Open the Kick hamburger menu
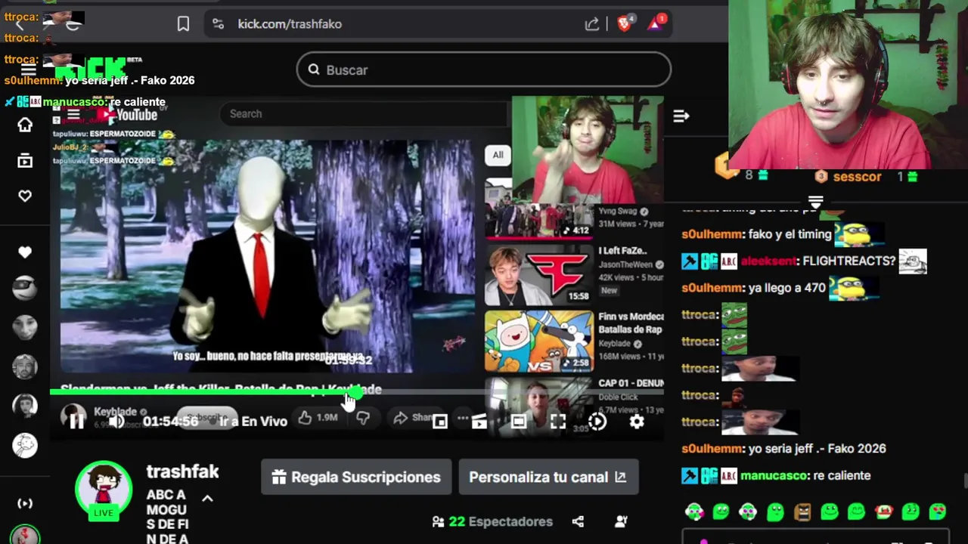Screen dimensions: 968x544 point(28,70)
